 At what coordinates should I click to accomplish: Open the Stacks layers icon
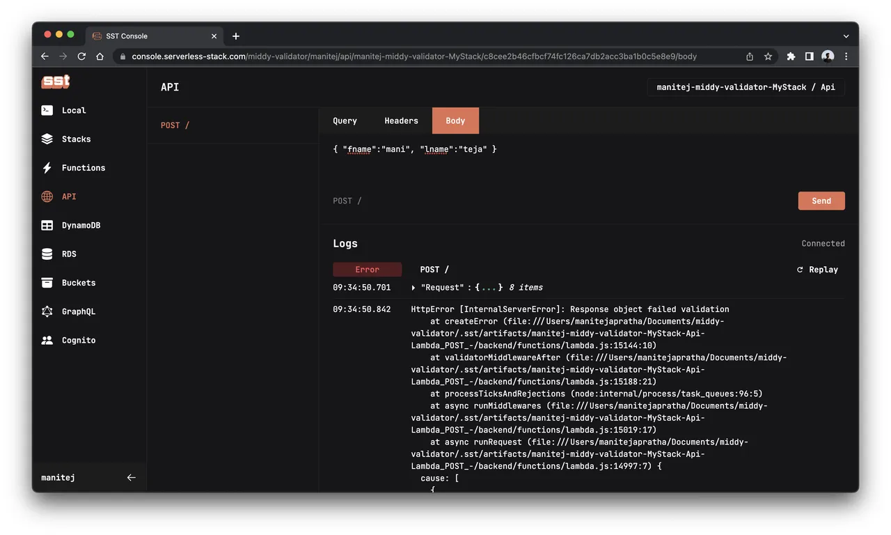[x=47, y=139]
